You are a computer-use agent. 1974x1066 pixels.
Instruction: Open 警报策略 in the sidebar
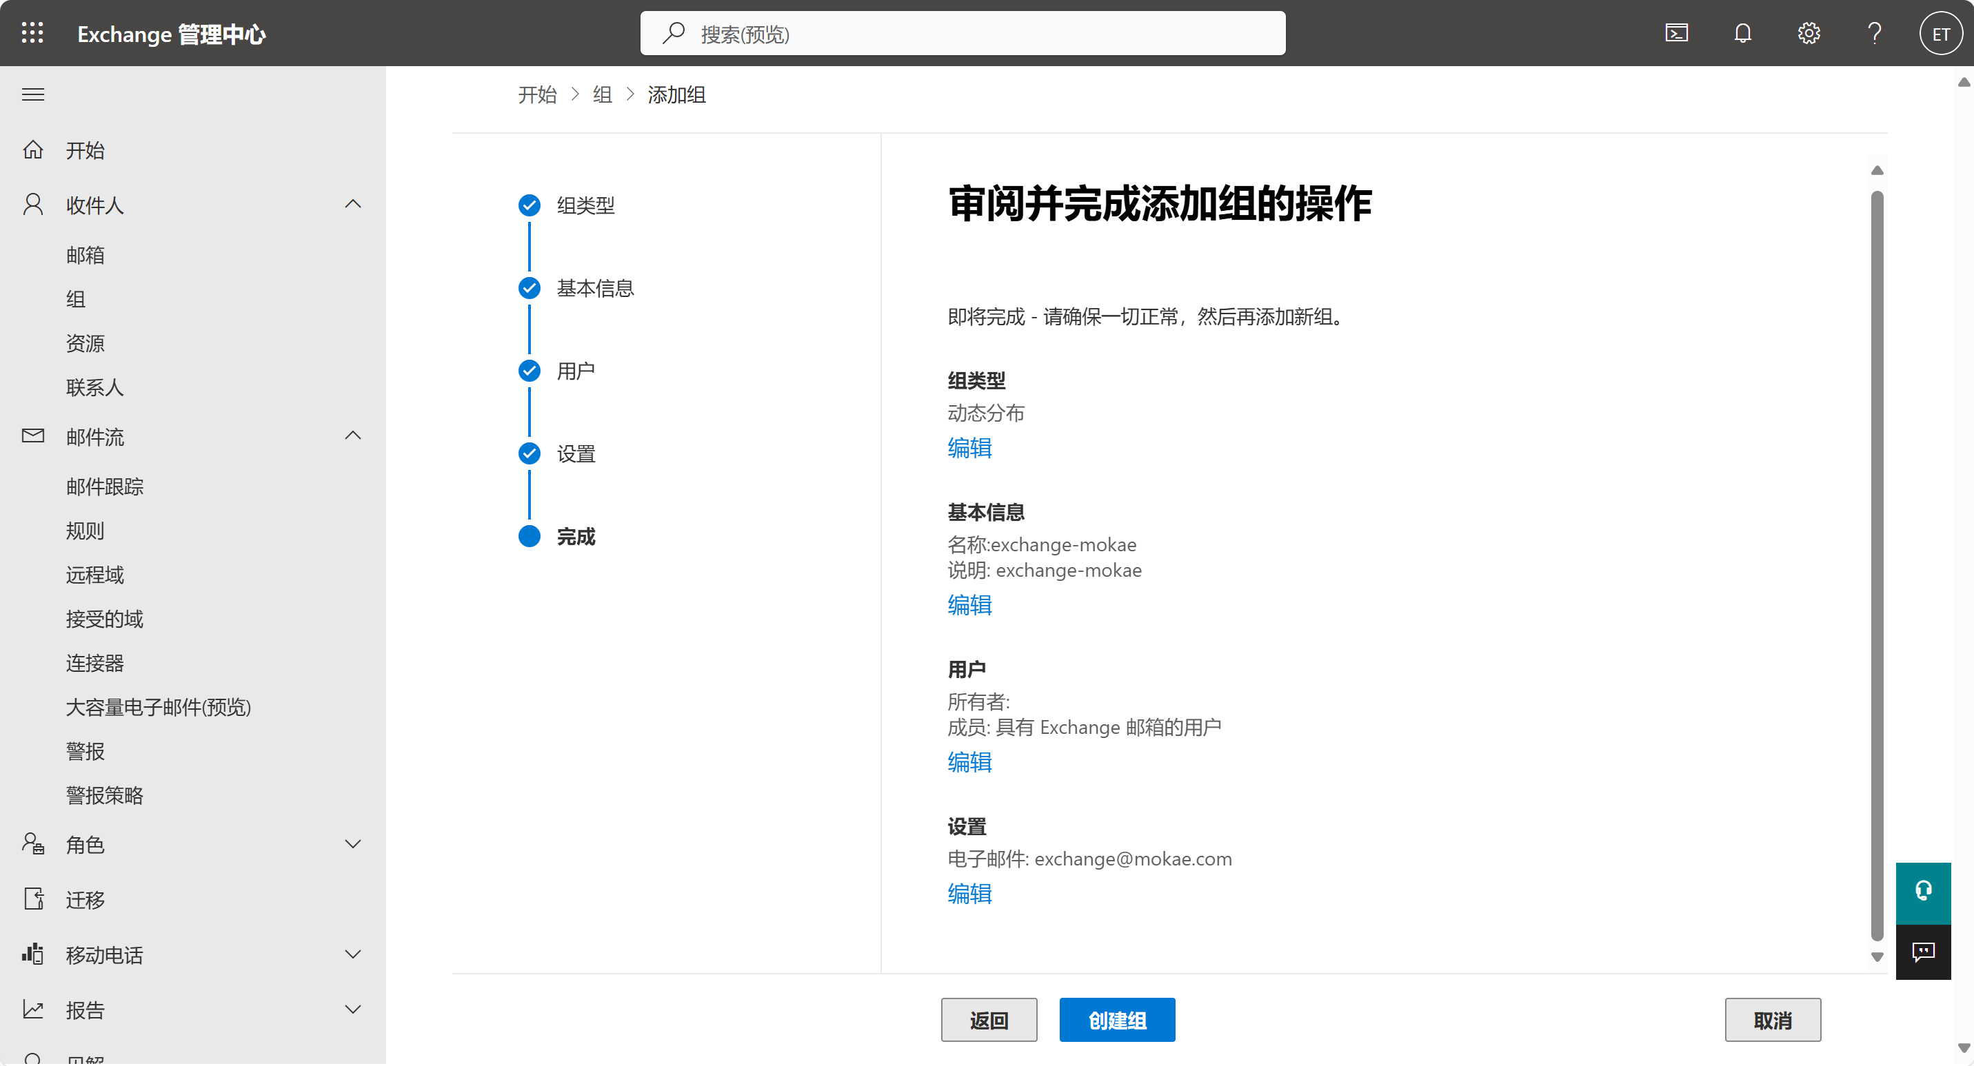[x=105, y=795]
